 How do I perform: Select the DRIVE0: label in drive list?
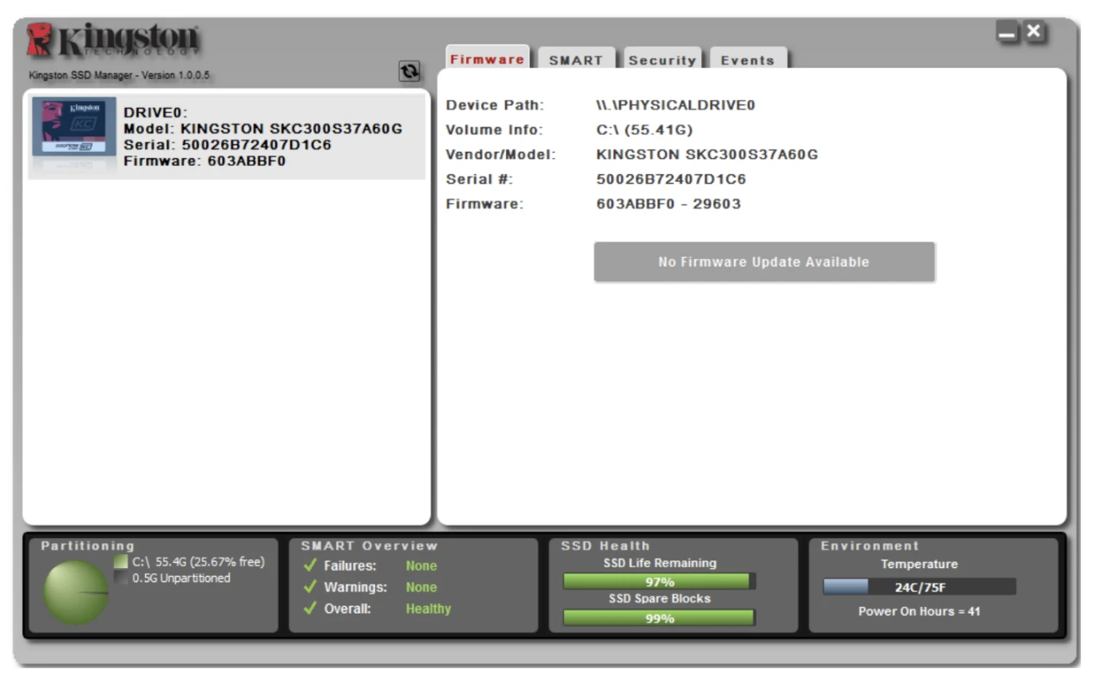(x=156, y=113)
